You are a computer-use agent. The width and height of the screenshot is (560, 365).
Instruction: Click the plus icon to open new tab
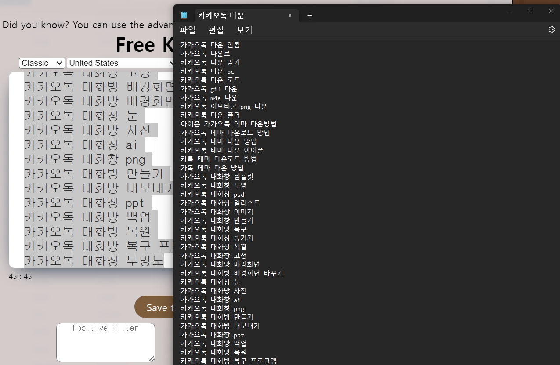tap(310, 15)
